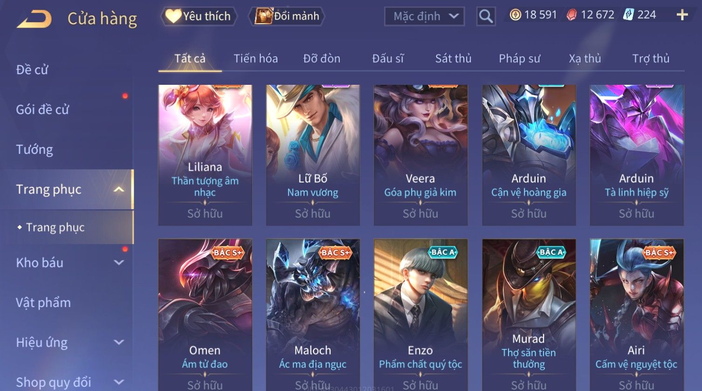Open the Mặc định sort dropdown

click(424, 17)
